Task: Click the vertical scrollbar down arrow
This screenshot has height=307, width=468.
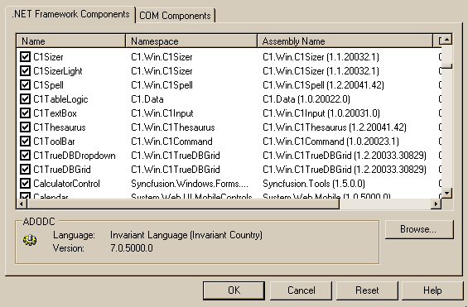Action: [446, 193]
